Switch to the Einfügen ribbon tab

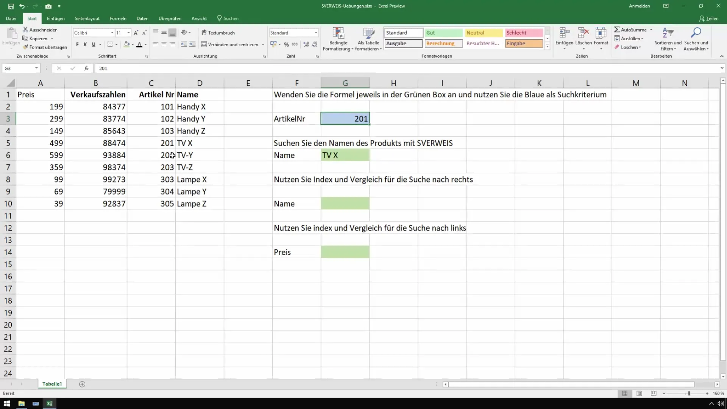(x=56, y=18)
